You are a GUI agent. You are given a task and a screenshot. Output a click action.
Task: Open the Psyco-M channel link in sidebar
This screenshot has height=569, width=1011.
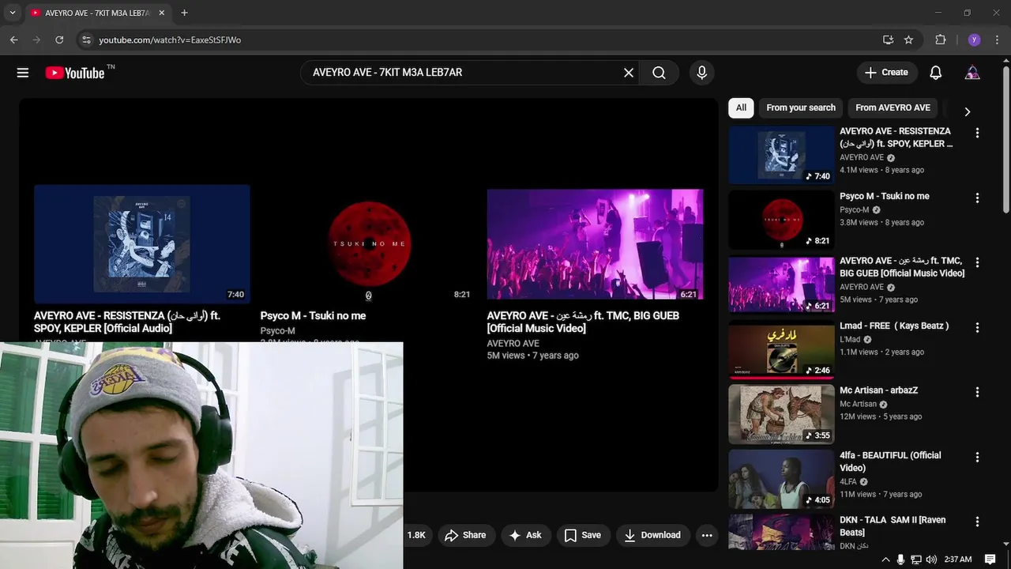[x=854, y=209]
